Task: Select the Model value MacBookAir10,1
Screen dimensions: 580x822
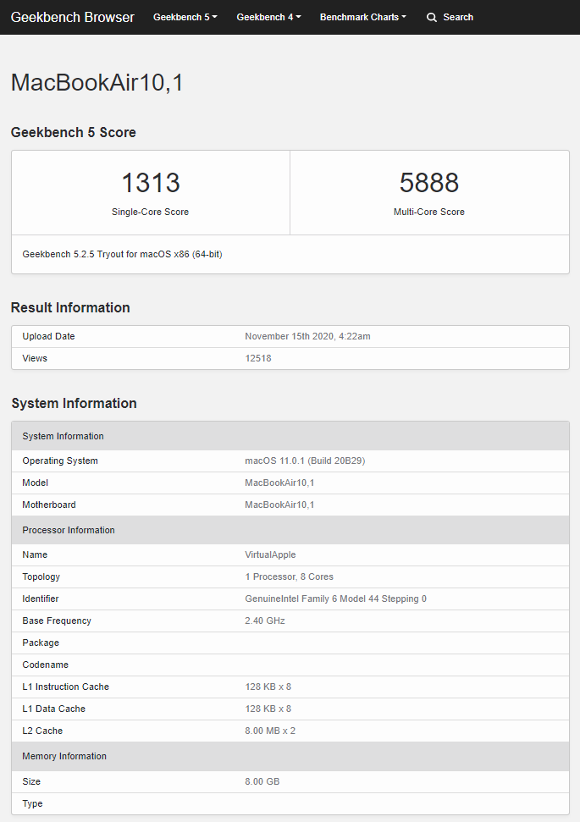Action: (x=279, y=483)
